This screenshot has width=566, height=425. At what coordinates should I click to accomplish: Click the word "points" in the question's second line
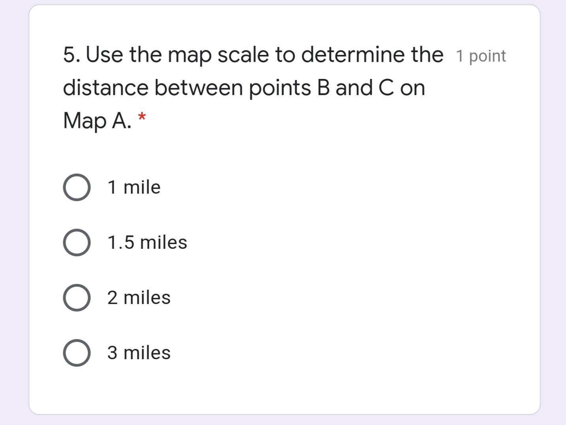point(280,88)
